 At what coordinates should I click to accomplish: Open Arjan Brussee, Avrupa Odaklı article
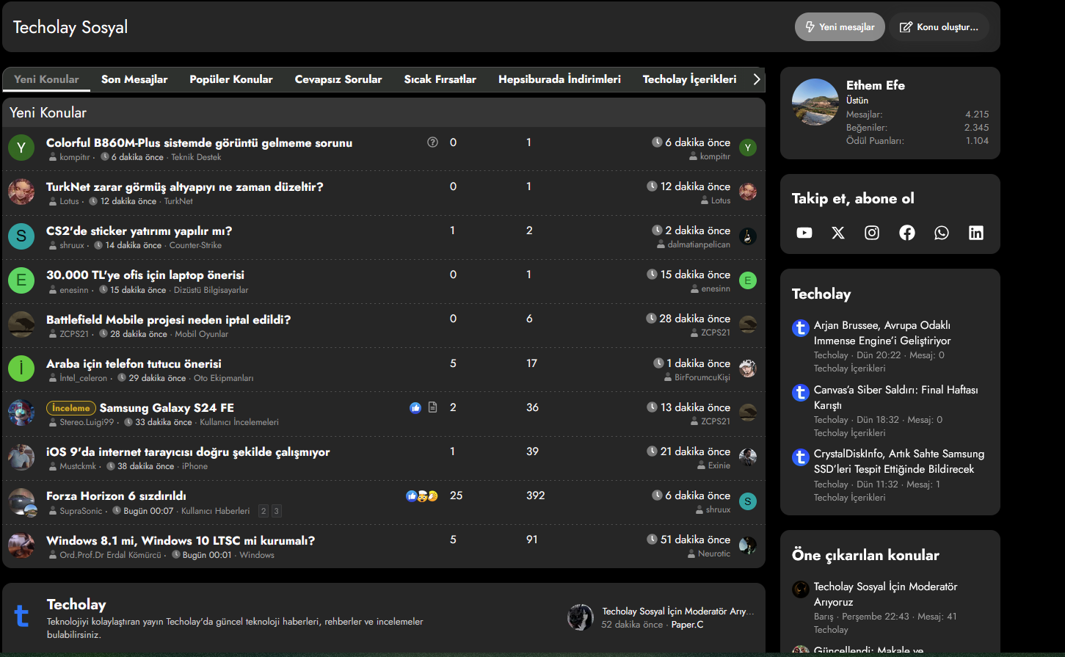tap(882, 333)
